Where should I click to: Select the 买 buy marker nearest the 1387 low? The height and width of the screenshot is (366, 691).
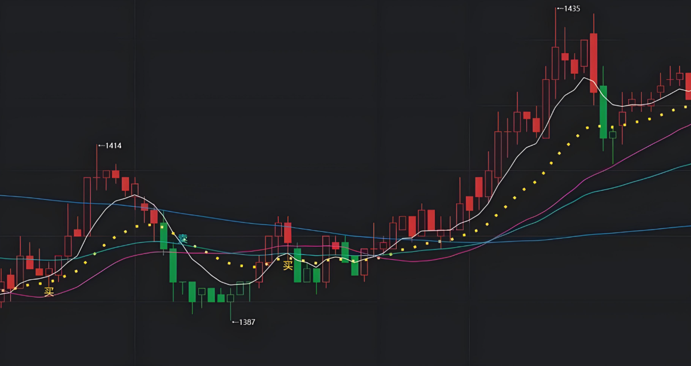(x=287, y=264)
